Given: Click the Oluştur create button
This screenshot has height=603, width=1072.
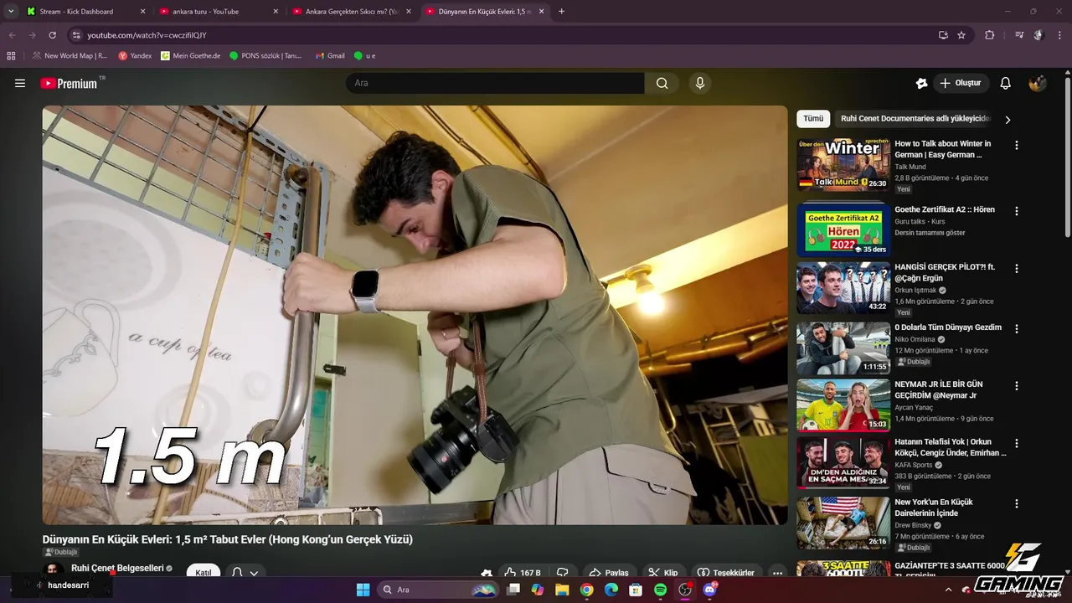Looking at the screenshot, I should click(961, 83).
